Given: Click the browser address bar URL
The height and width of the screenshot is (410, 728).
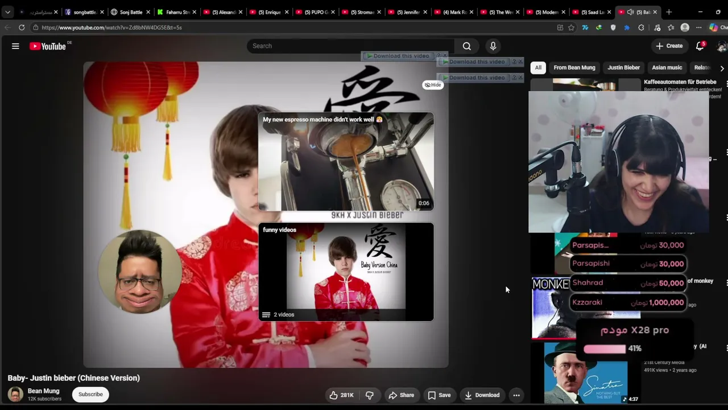Looking at the screenshot, I should coord(111,27).
